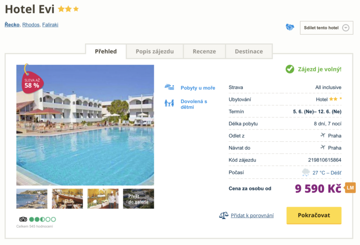Click the TripAdvisor owl logo

pyautogui.click(x=23, y=219)
